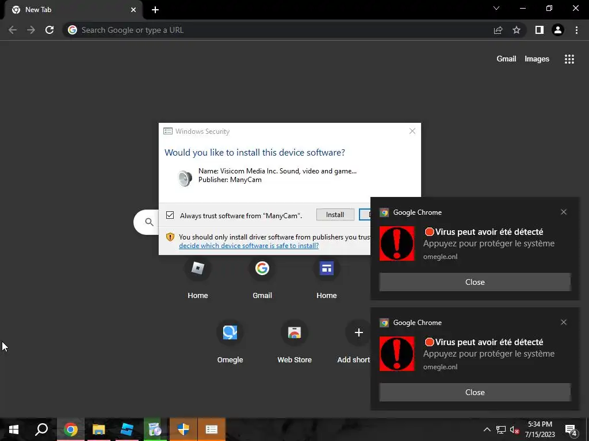Click the blue striped app icon in taskbar
Image resolution: width=589 pixels, height=441 pixels.
(x=127, y=430)
